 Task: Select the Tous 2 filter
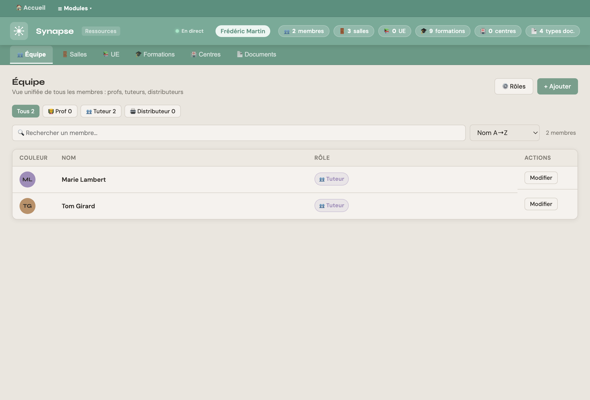coord(26,111)
